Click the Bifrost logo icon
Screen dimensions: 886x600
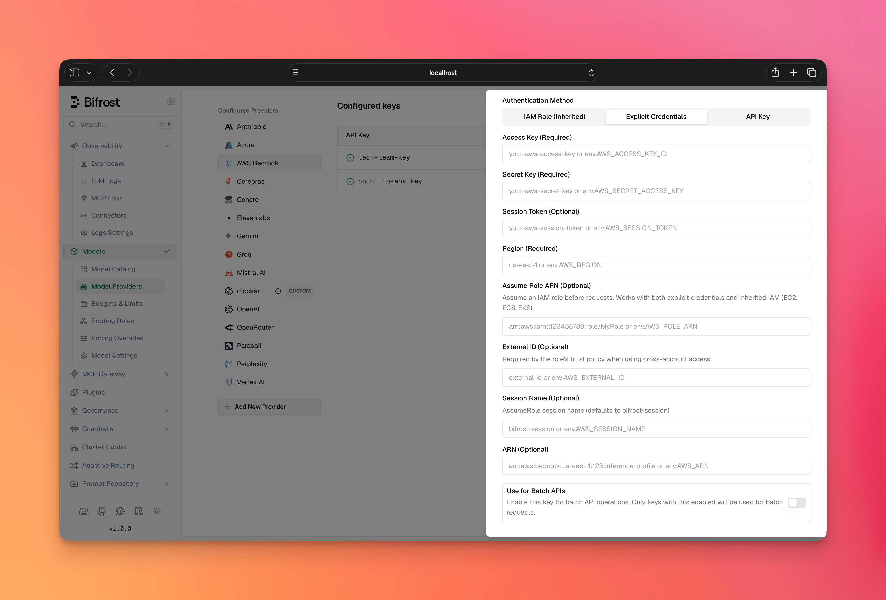point(75,102)
